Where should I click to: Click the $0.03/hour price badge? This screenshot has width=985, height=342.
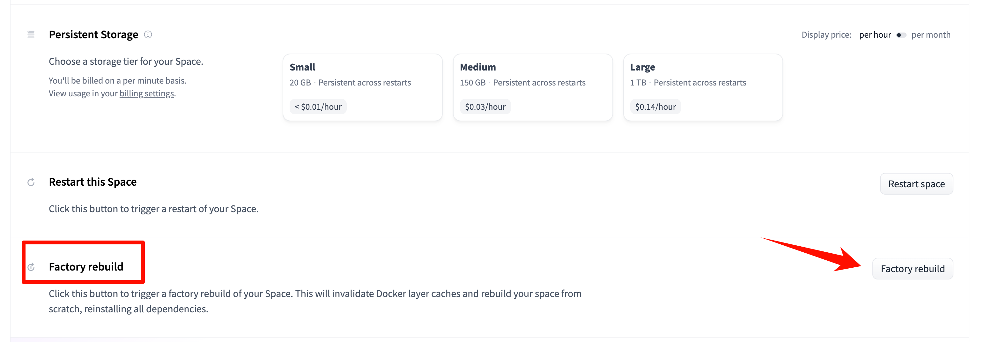[x=485, y=107]
